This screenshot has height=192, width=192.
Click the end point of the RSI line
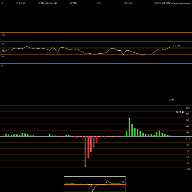click(170, 47)
